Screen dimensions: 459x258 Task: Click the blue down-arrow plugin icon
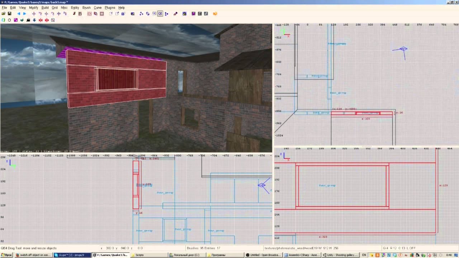34,20
